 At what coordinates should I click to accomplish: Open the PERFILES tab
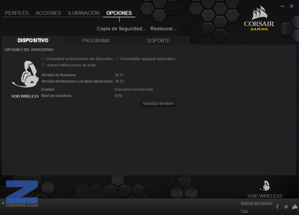pyautogui.click(x=17, y=13)
